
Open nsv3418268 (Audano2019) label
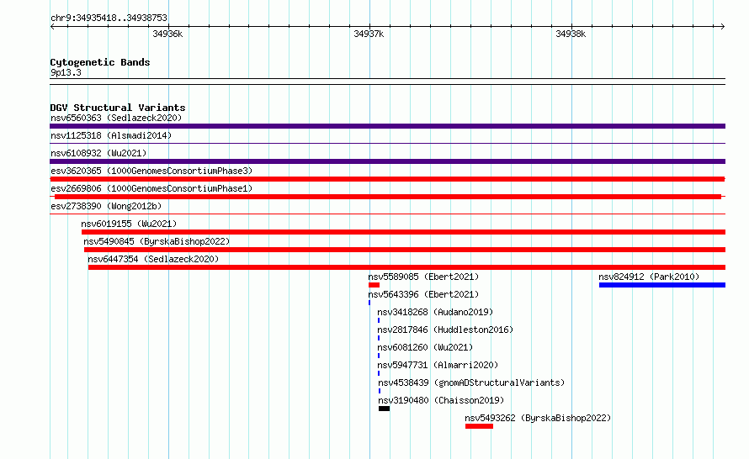(435, 312)
